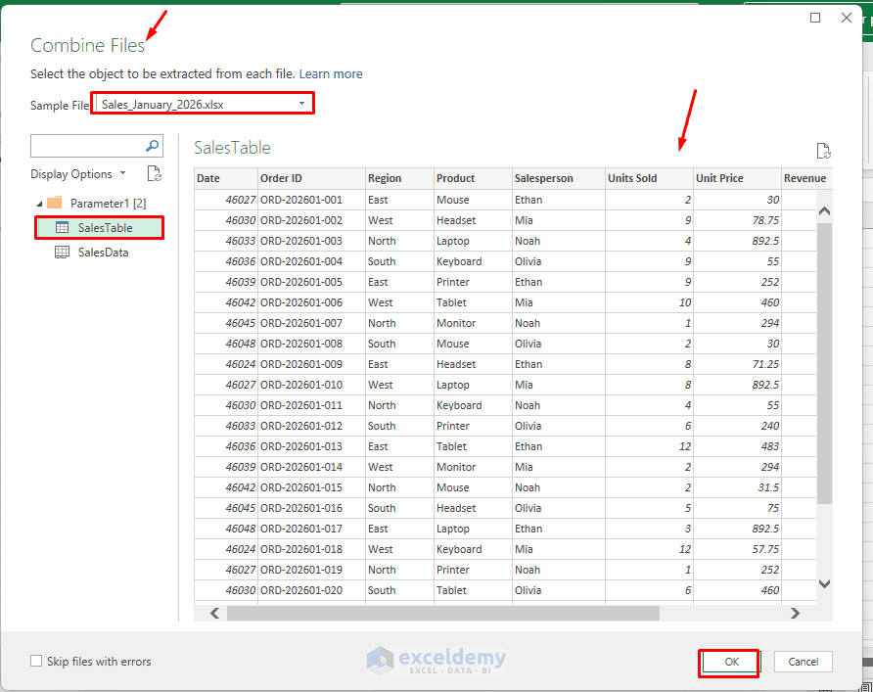Click unit price 78.75 cell

coord(737,220)
